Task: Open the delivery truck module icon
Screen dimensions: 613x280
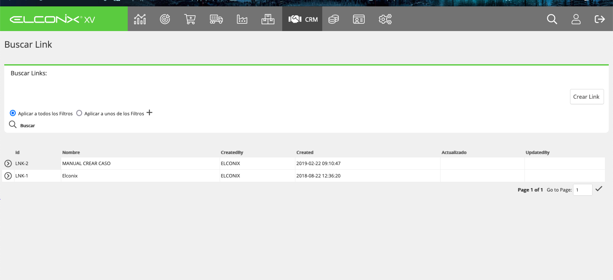Action: click(216, 19)
